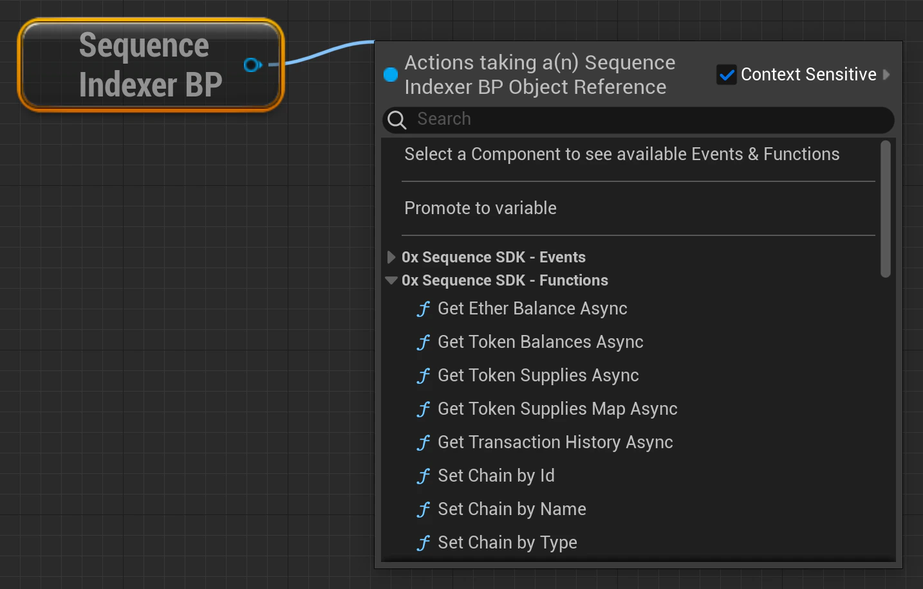Collapse the 0x Sequence SDK - Functions category

coord(391,280)
